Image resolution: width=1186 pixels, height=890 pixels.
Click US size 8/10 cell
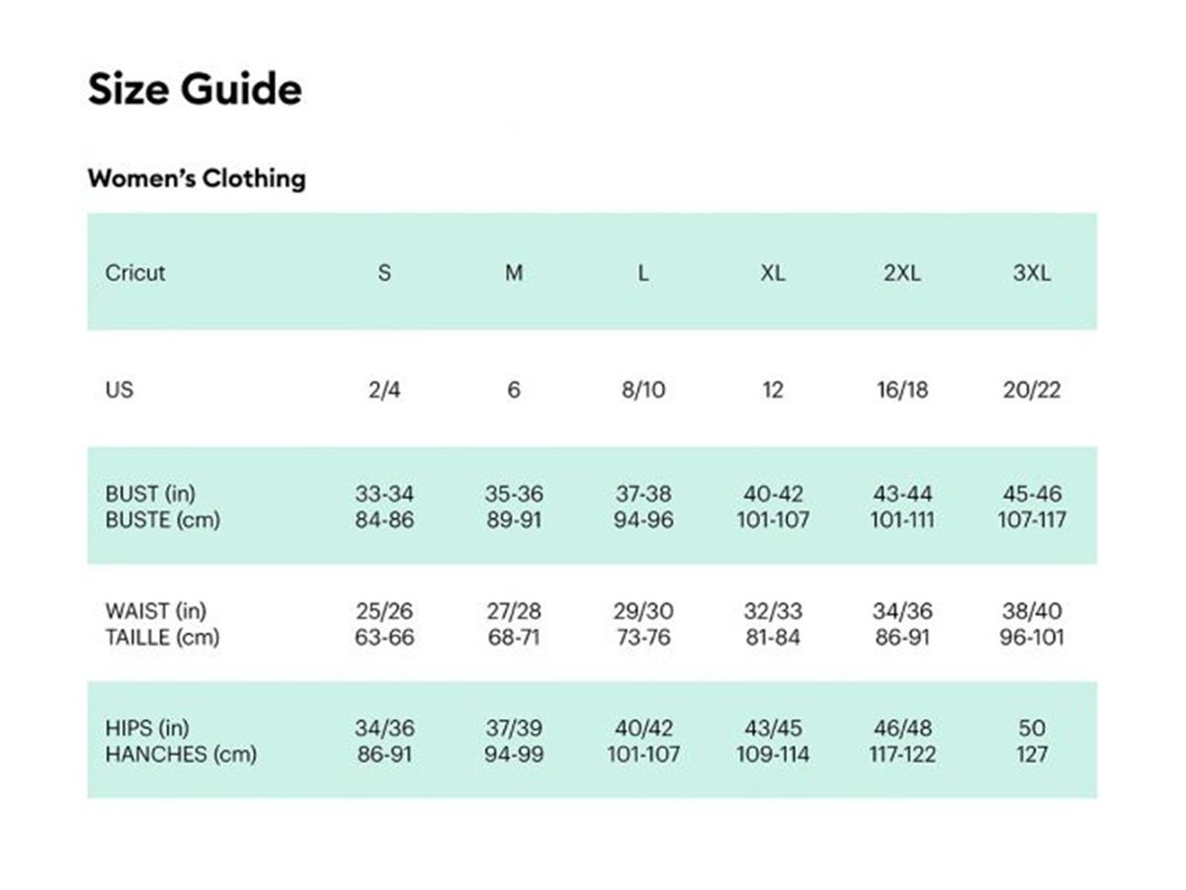[x=643, y=390]
